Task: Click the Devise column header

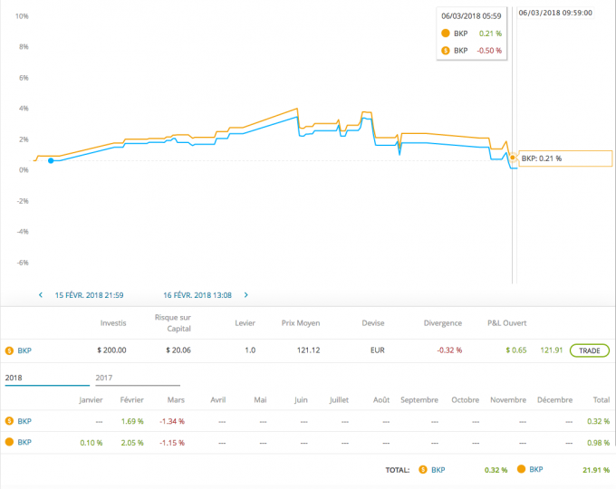Action: [373, 323]
